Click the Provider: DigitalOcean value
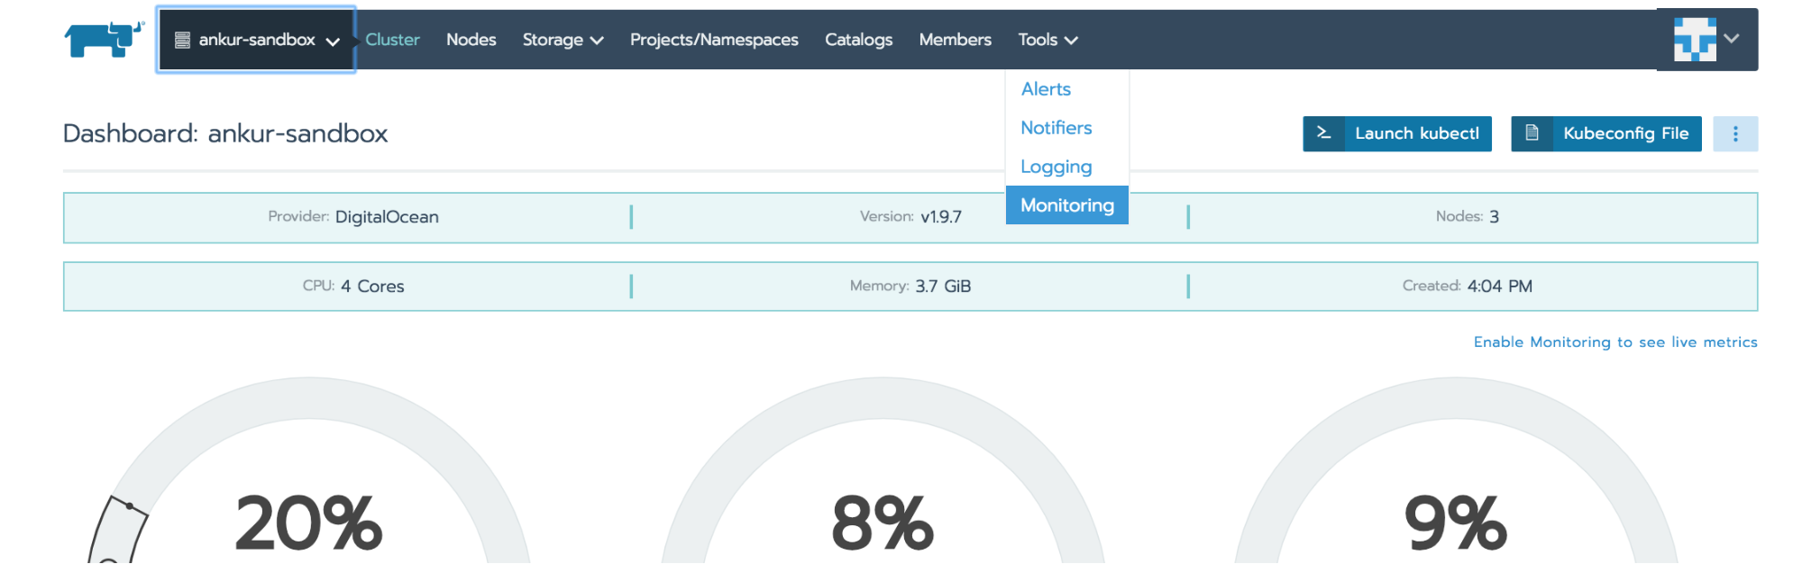Viewport: 1802px width, 564px height. point(387,217)
